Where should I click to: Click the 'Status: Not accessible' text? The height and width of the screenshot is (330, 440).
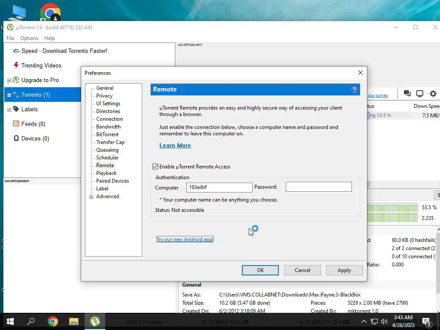point(180,210)
